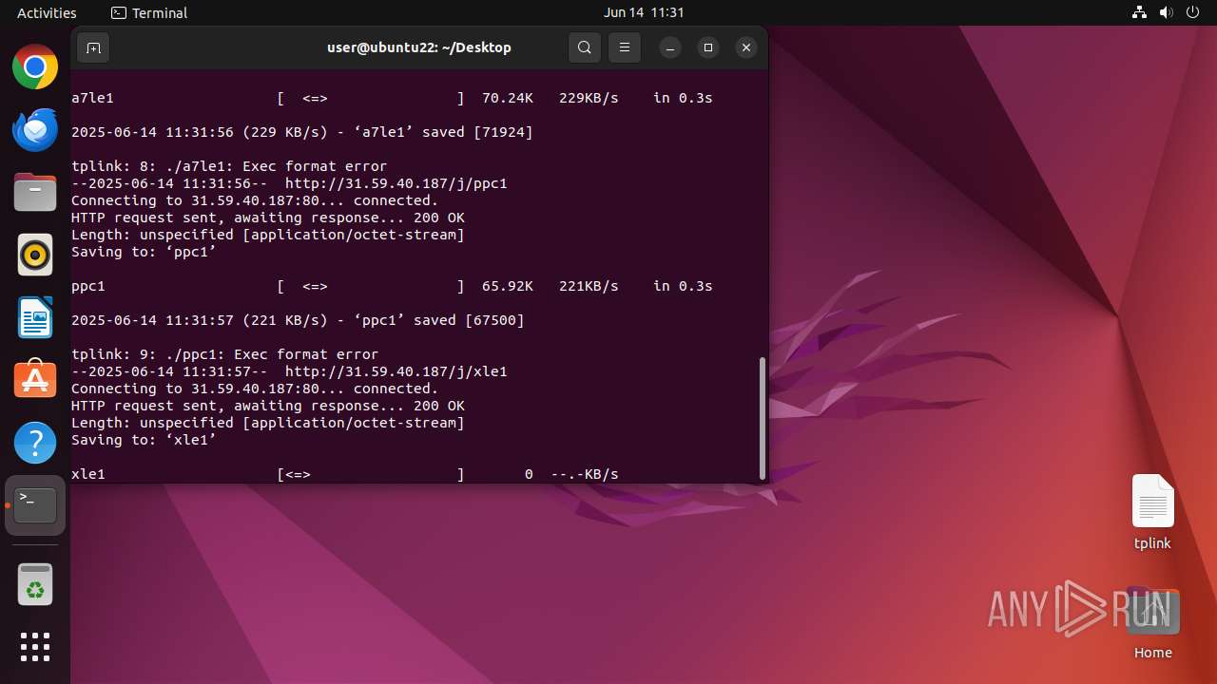Click the URL http://31.59.40.187/j/xle1

click(x=396, y=371)
